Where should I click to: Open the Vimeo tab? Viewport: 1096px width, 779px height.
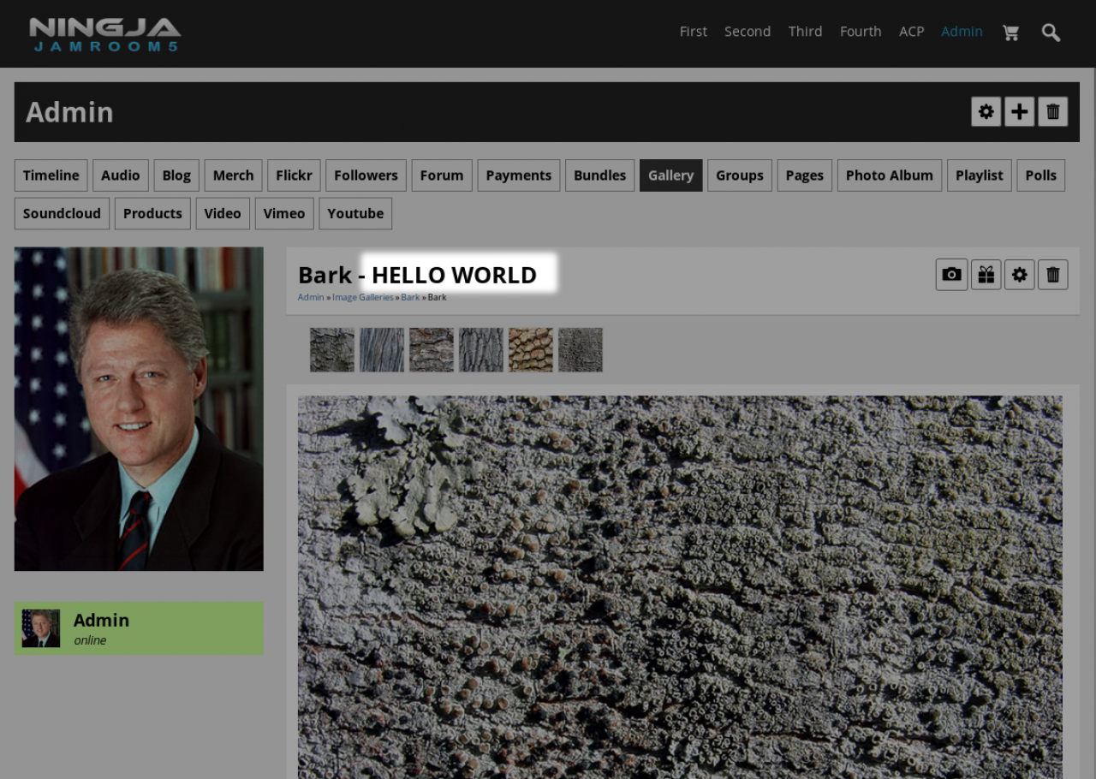[284, 213]
